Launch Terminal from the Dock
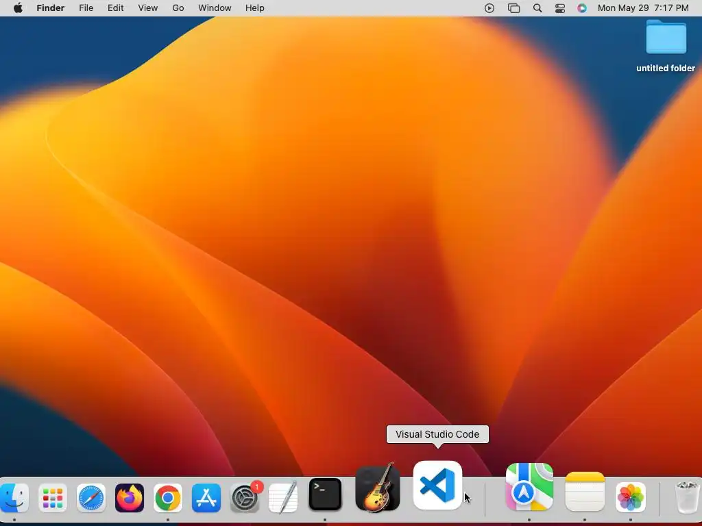The height and width of the screenshot is (526, 702). pos(325,494)
